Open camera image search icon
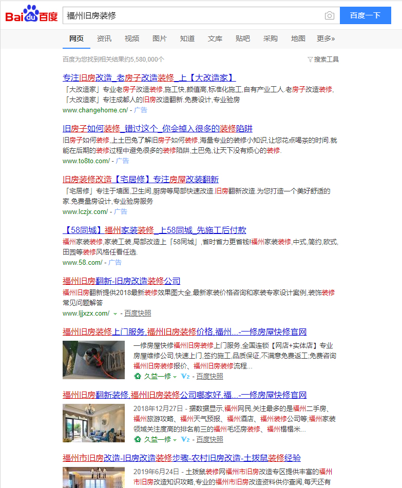This screenshot has width=402, height=488. [330, 15]
